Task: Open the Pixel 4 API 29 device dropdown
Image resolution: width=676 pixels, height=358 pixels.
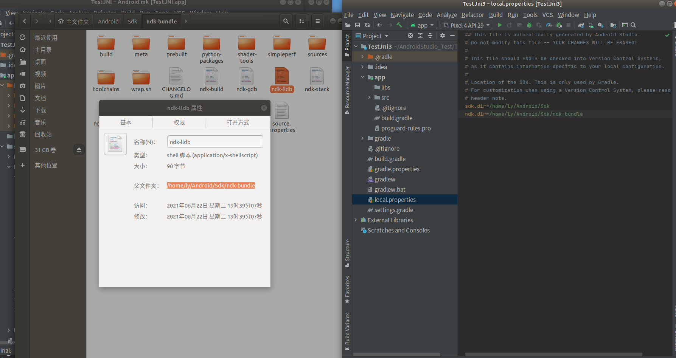Action: click(x=466, y=25)
